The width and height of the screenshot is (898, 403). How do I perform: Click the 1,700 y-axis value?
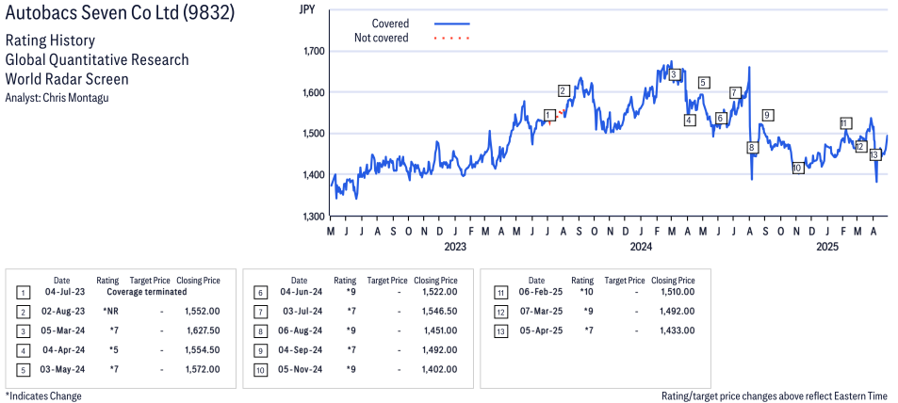[x=313, y=51]
